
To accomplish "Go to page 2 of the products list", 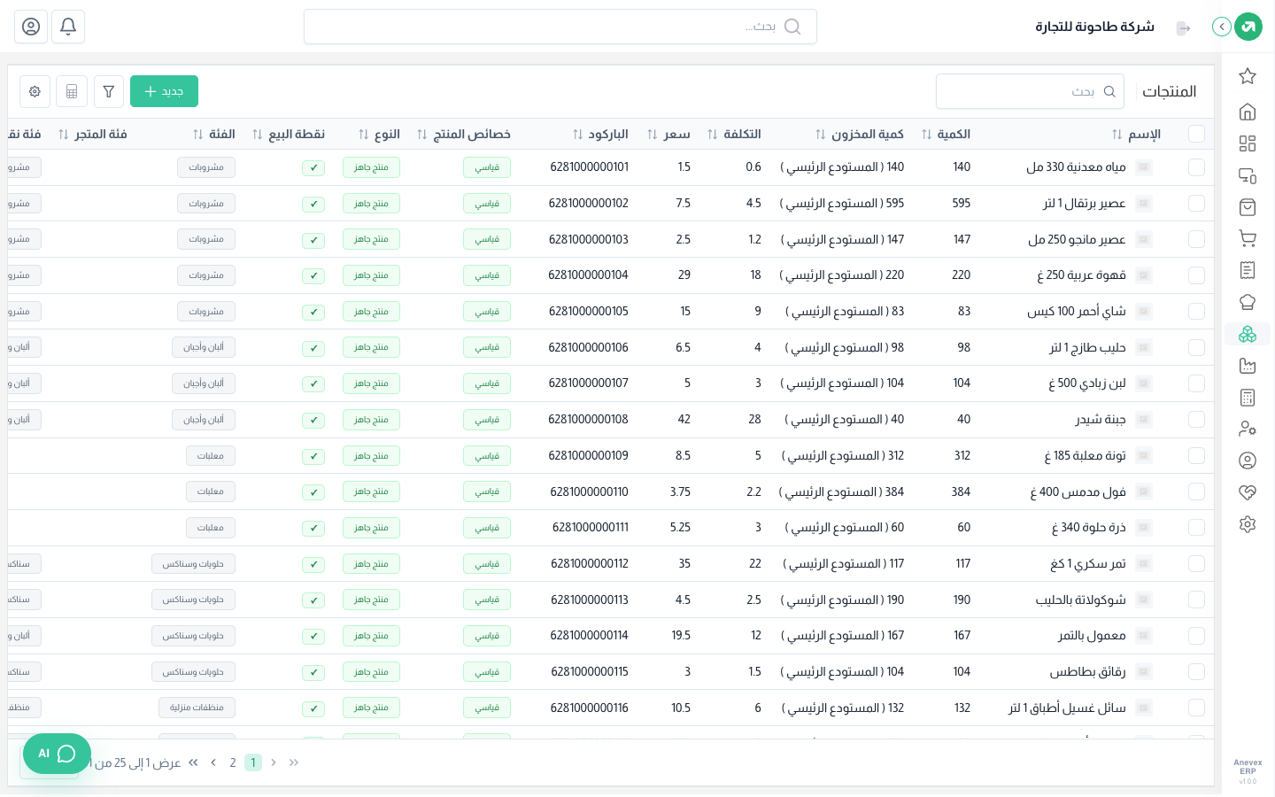I will (233, 762).
